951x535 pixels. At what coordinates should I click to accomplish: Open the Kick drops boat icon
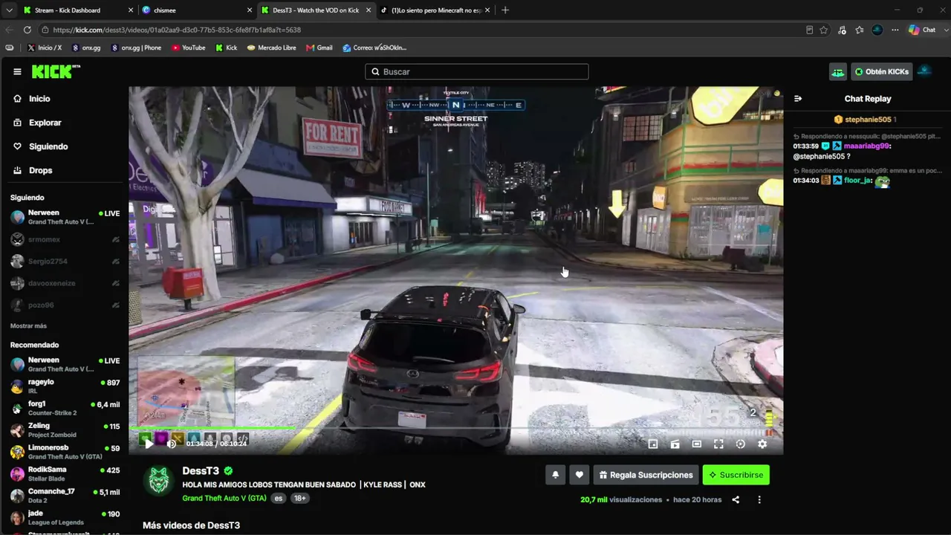point(838,71)
